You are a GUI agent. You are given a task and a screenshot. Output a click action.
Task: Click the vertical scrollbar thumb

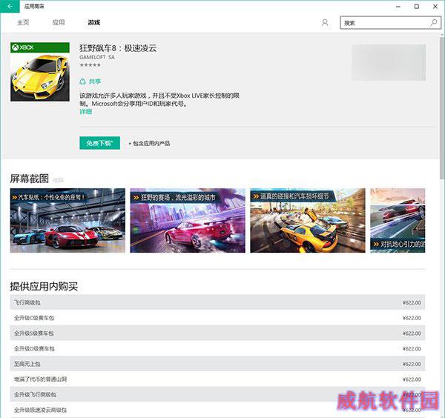point(442,107)
